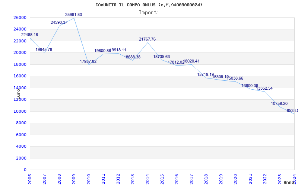Image resolution: width=298 pixels, height=186 pixels.
Task: Click the 2010 x-axis year label
Action: [x=89, y=179]
